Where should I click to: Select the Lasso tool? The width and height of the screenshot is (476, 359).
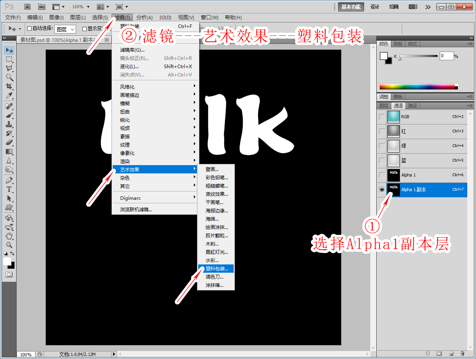click(9, 68)
